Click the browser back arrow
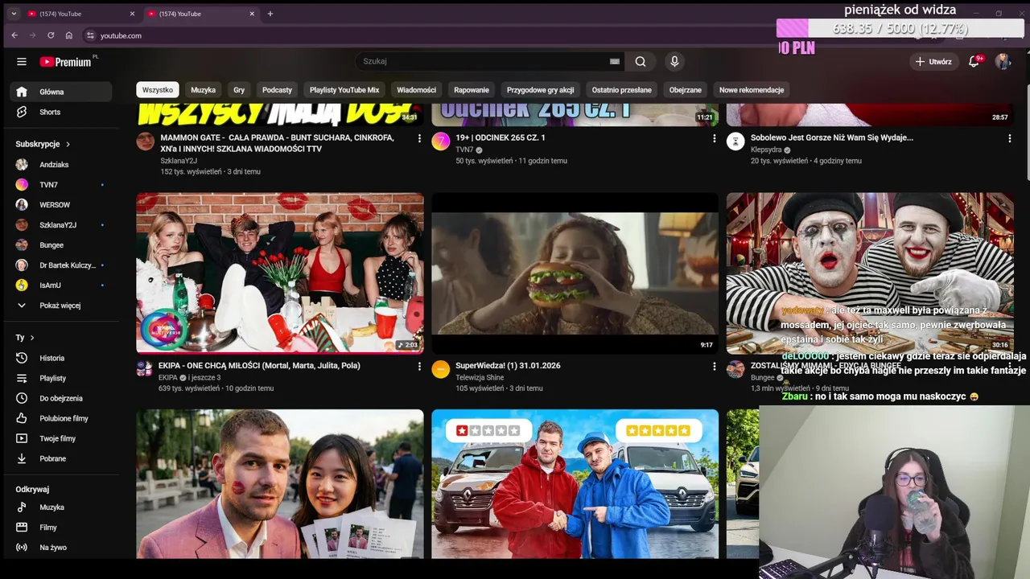 [x=14, y=35]
